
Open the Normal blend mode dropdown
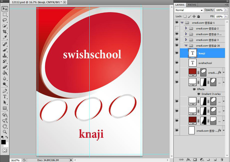pyautogui.click(x=189, y=10)
